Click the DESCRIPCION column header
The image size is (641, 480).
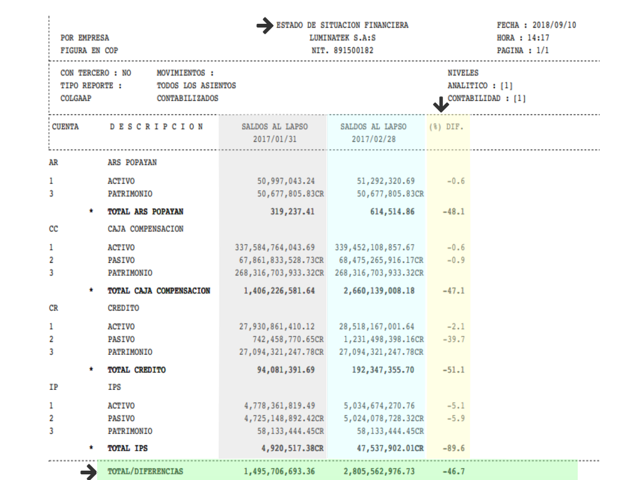(156, 126)
